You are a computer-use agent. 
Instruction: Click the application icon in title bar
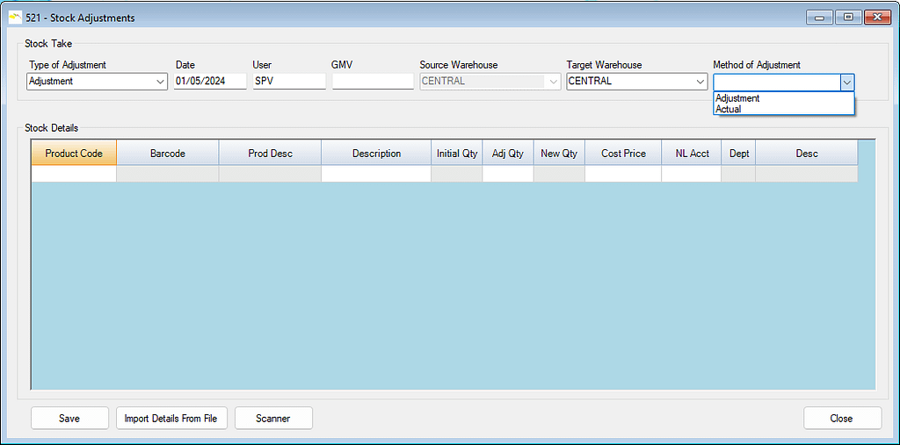(15, 18)
